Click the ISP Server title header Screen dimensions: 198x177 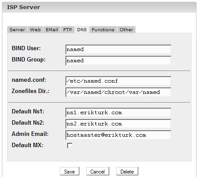pos(23,7)
